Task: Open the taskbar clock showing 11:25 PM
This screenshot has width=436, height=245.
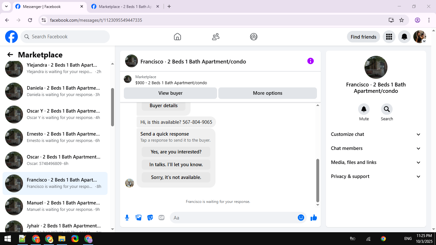Action: pyautogui.click(x=424, y=239)
